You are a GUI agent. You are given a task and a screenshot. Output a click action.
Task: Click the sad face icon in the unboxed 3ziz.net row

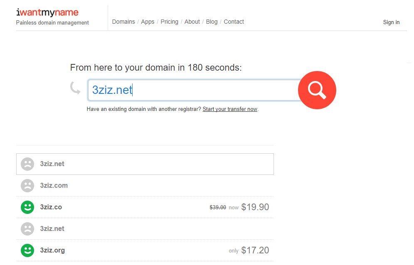coord(27,229)
